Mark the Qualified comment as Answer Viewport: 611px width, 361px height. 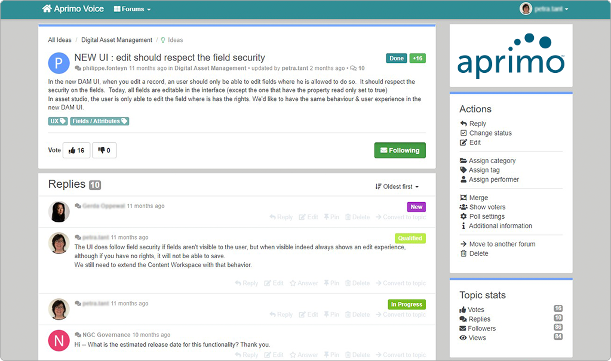tap(304, 283)
